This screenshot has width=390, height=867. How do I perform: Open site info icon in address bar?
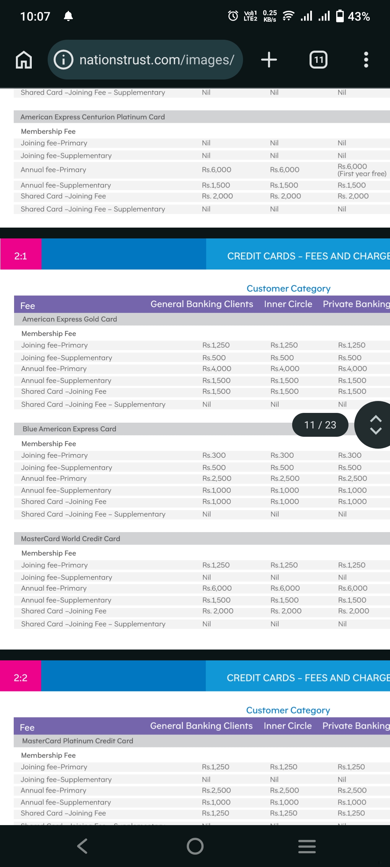point(64,60)
